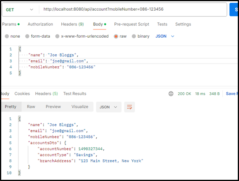
Task: Click the Save Response link
Action: click(232, 93)
